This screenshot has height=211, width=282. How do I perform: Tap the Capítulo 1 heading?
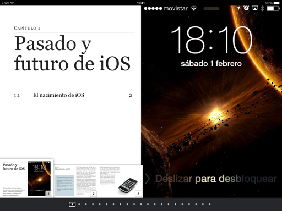(27, 28)
